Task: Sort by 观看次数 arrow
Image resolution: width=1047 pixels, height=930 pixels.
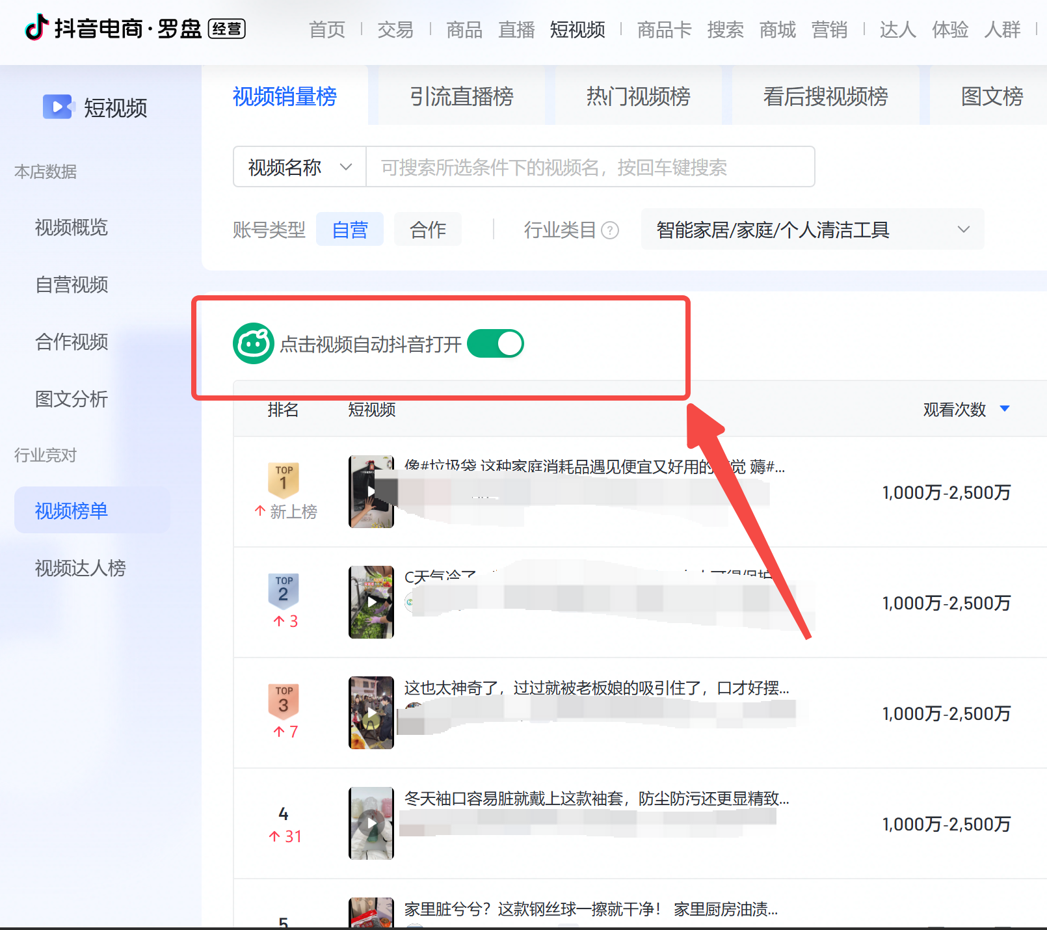Action: click(x=1005, y=409)
